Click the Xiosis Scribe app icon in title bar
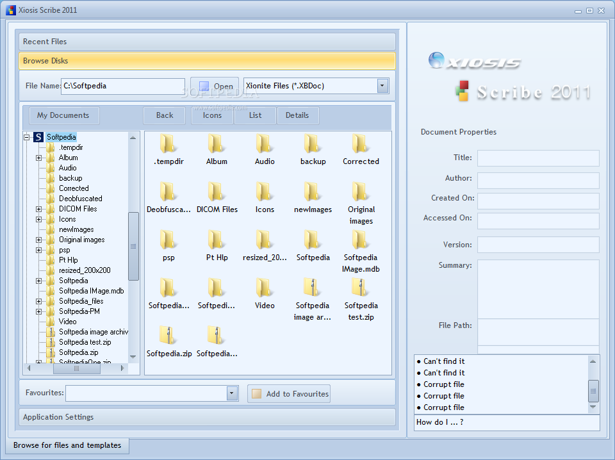 [11, 10]
